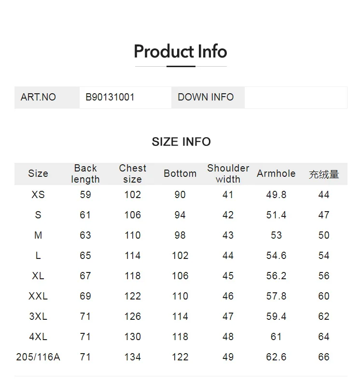Select the 205/116A size row label
The image size is (362, 386).
38,357
